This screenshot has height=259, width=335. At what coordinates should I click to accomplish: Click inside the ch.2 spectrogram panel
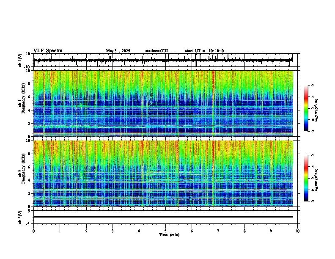tap(163, 174)
